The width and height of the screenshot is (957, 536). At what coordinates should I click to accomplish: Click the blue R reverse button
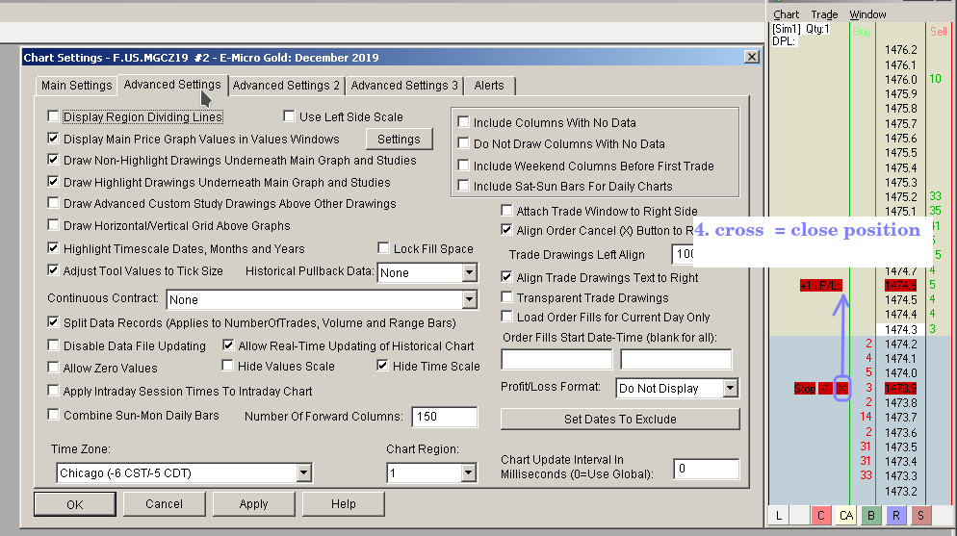point(895,517)
